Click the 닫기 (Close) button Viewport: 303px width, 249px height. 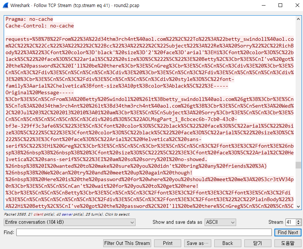click(x=258, y=243)
